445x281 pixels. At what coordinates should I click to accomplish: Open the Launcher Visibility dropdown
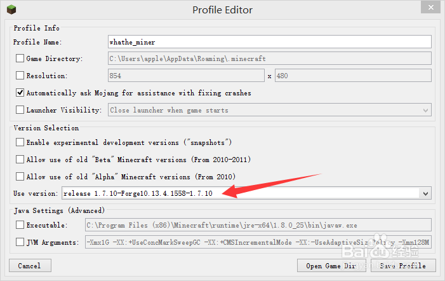tap(270, 110)
